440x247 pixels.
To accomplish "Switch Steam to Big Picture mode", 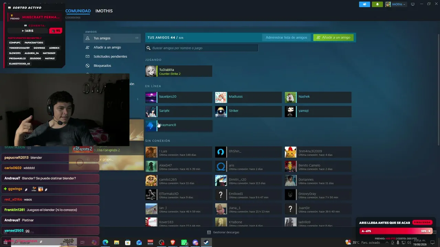I will 413,4.
